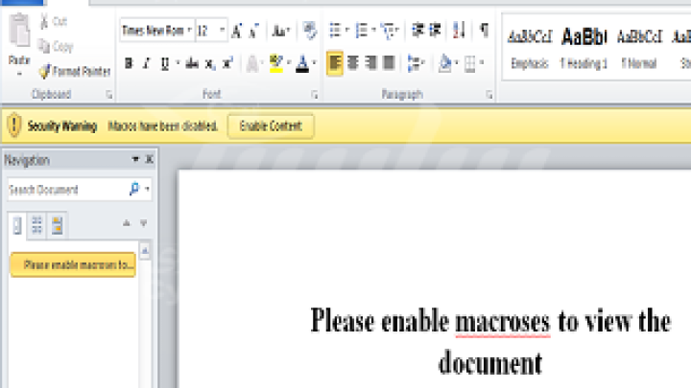This screenshot has width=691, height=388.
Task: Click the Borders icon
Action: coord(470,64)
